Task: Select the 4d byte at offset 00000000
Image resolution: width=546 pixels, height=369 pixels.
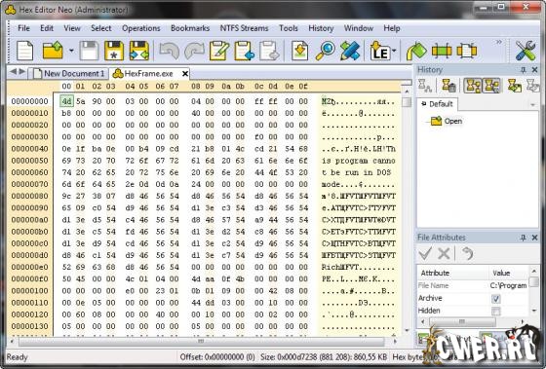Action: [x=66, y=101]
